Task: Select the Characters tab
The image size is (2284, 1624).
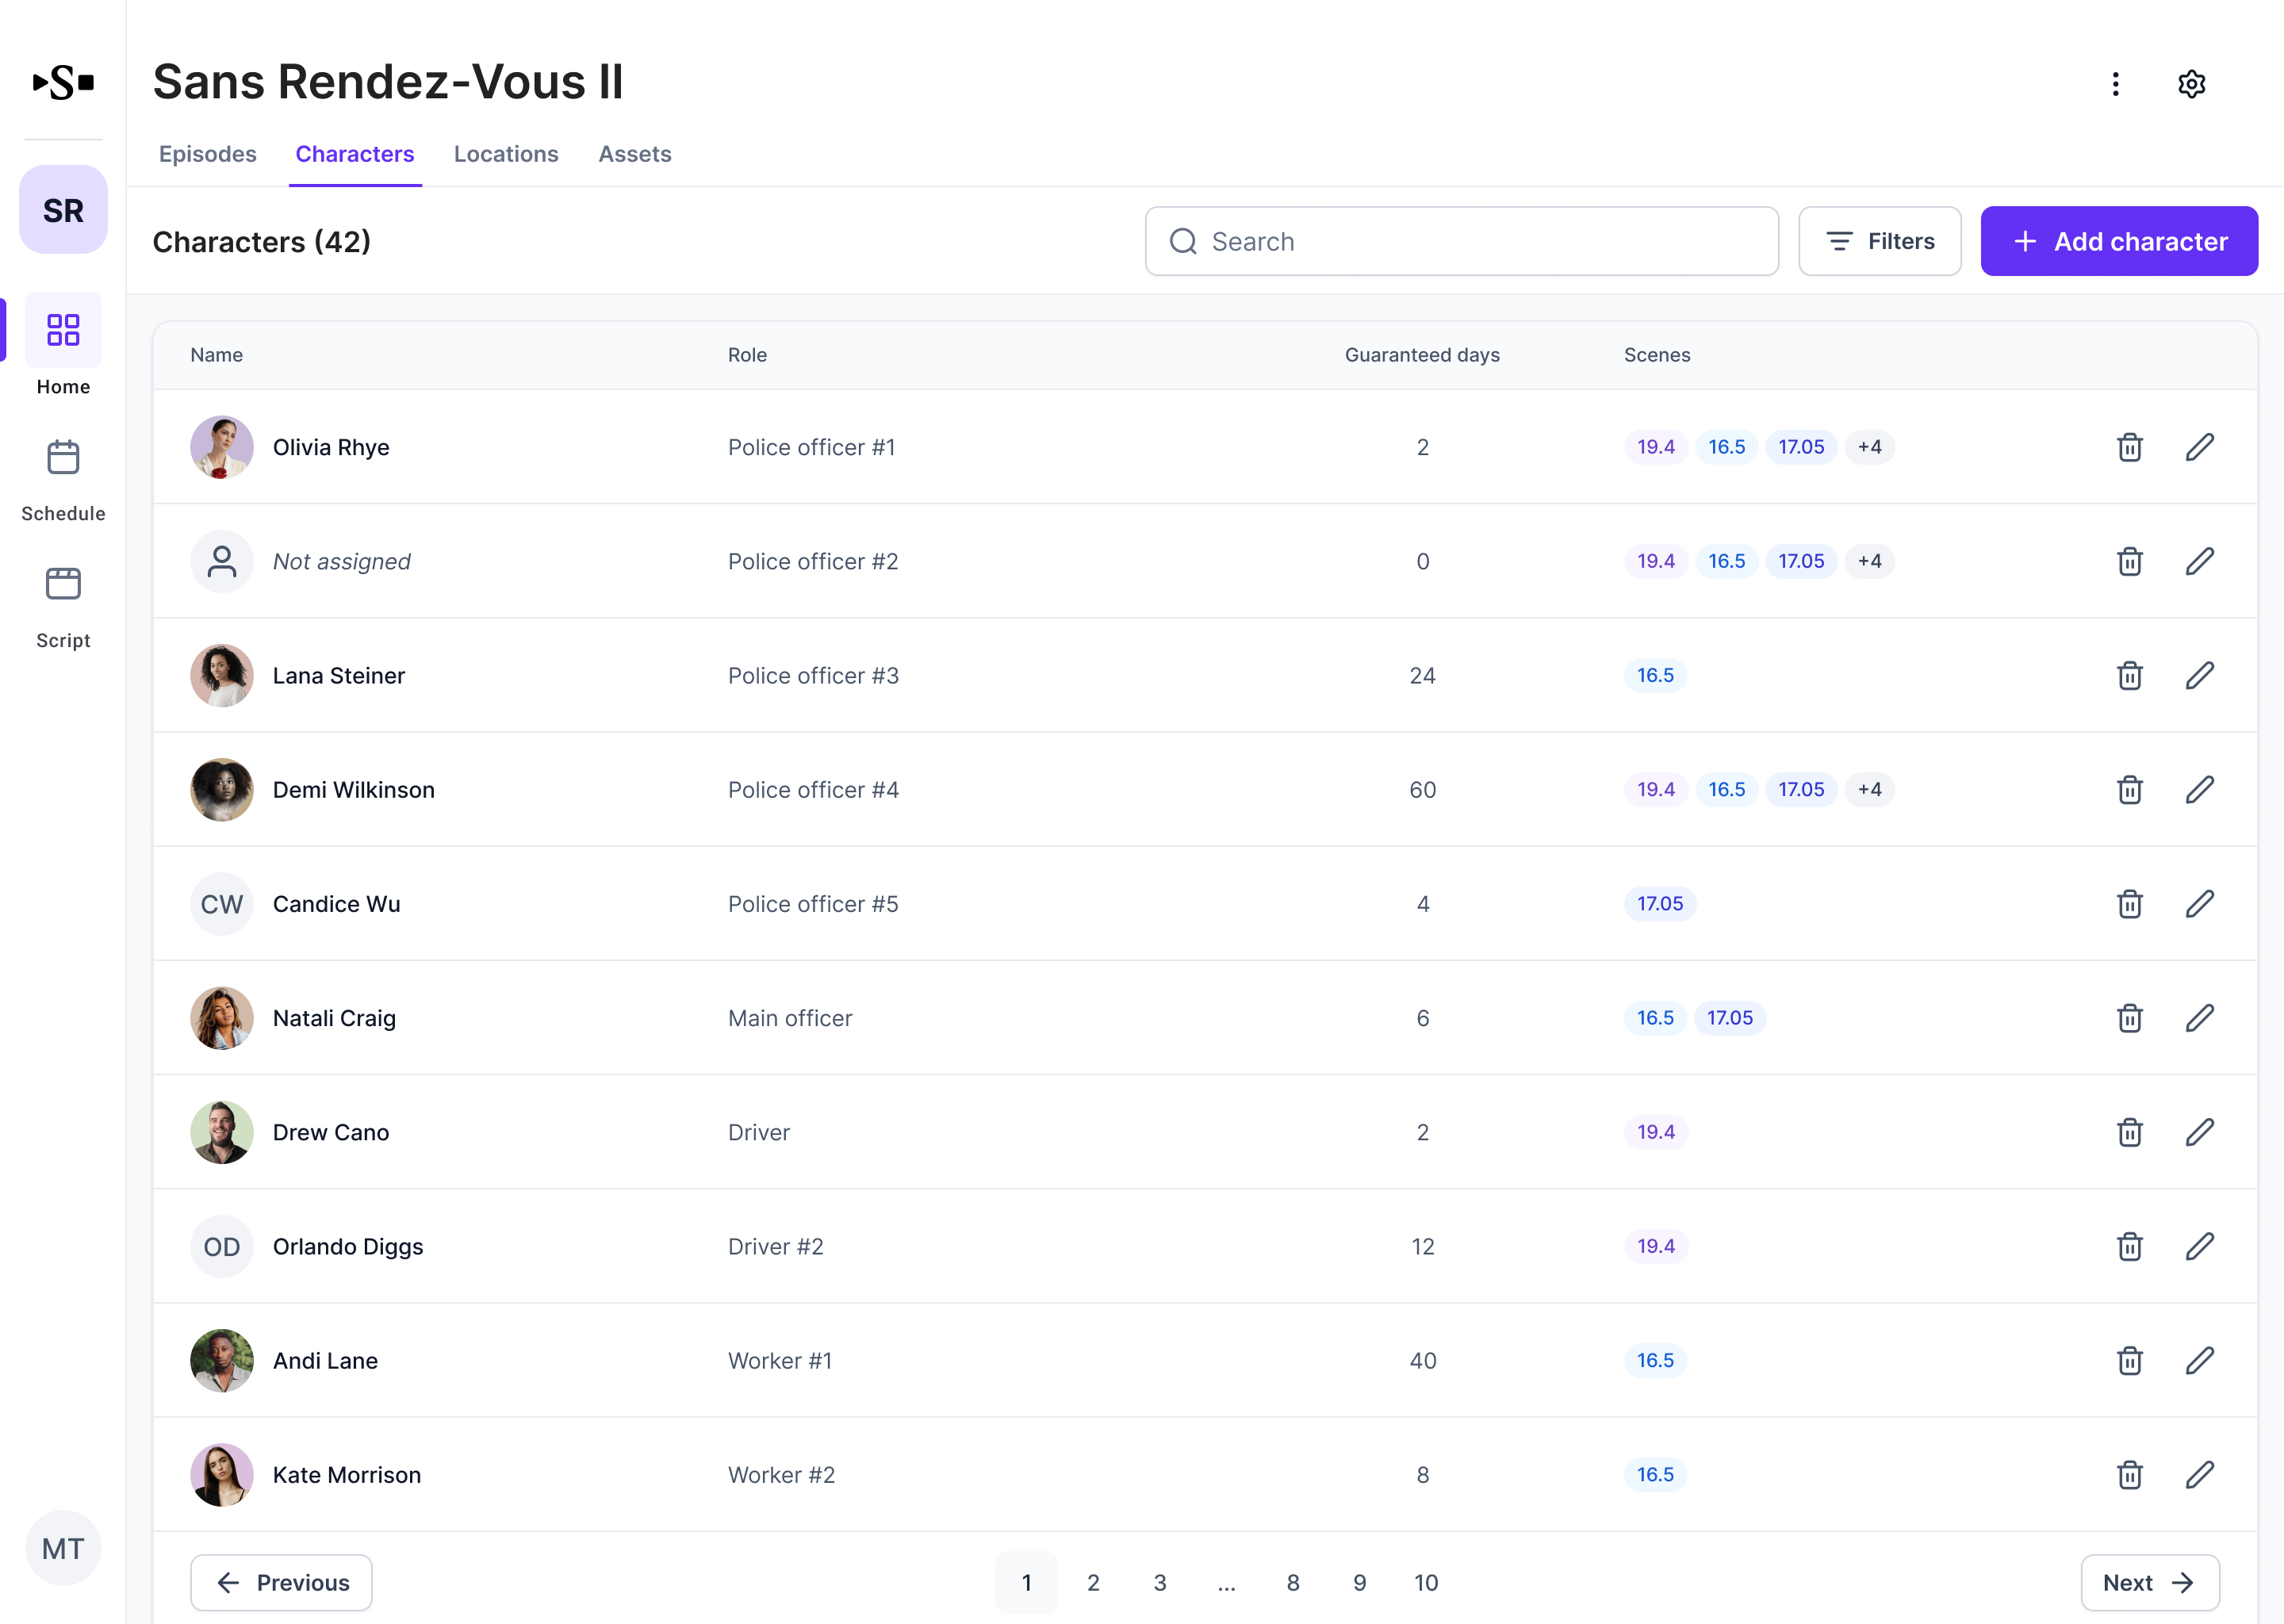Action: click(x=355, y=154)
